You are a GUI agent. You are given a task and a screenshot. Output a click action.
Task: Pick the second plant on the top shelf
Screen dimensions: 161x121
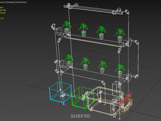pos(84,30)
